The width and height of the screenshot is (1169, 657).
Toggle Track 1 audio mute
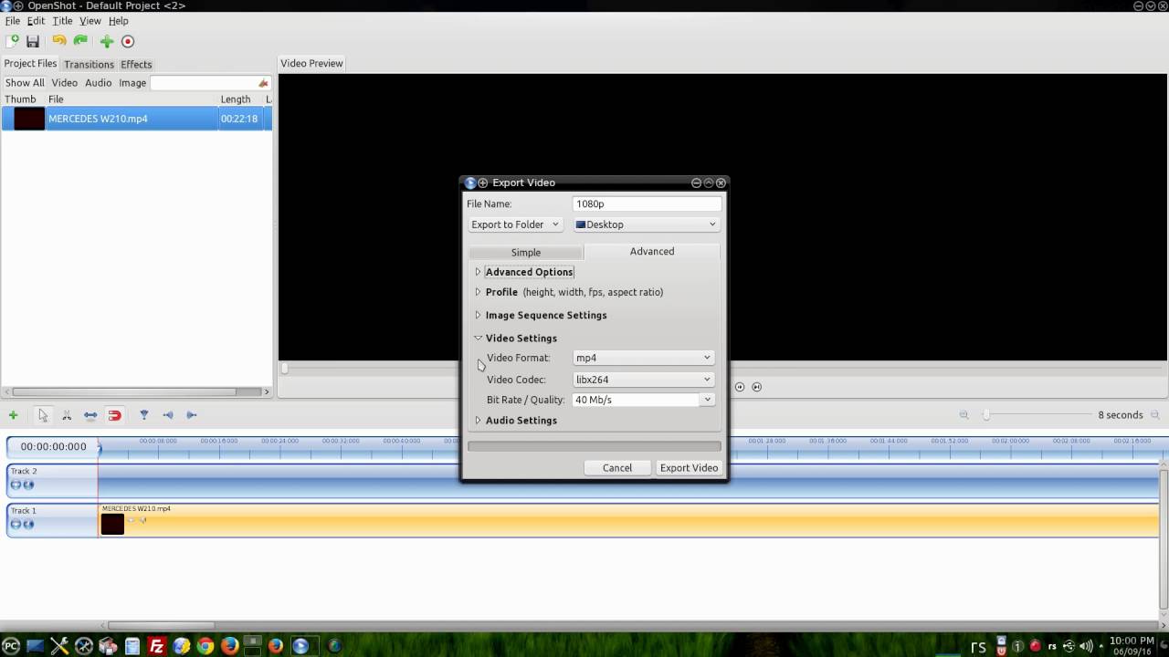(x=28, y=524)
